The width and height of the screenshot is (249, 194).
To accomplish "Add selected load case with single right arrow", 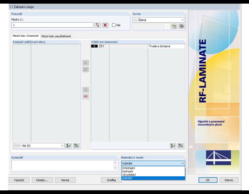I will coord(86,63).
